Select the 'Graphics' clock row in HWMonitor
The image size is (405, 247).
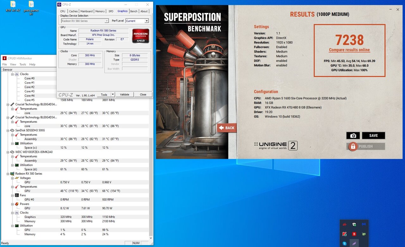[75, 217]
